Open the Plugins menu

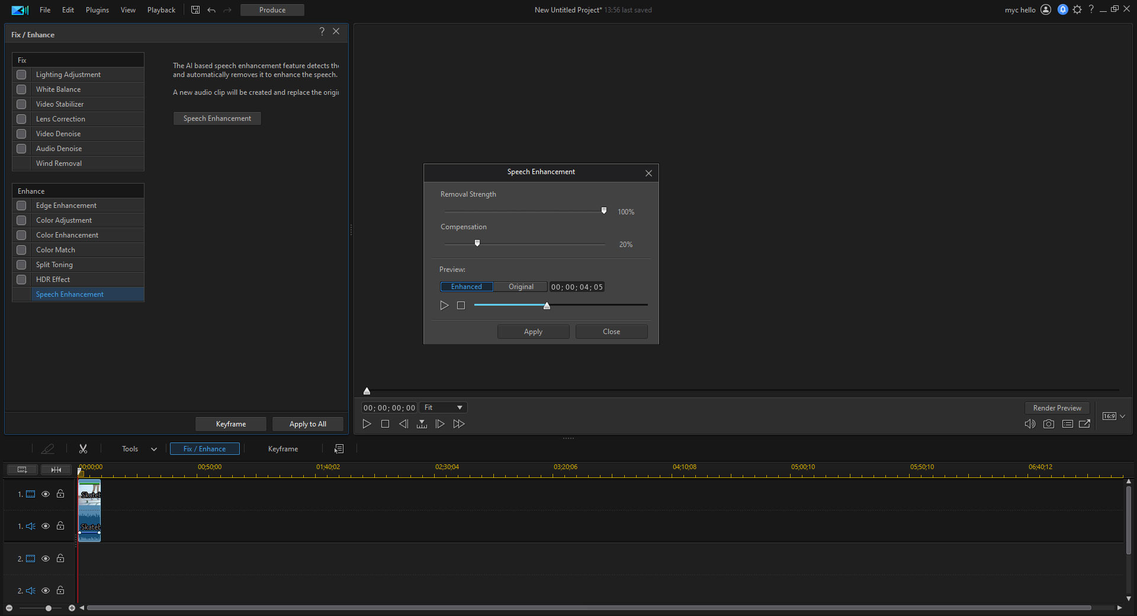point(97,9)
